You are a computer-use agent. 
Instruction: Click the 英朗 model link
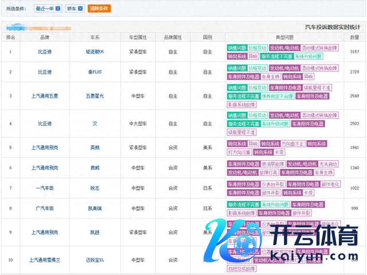click(95, 148)
